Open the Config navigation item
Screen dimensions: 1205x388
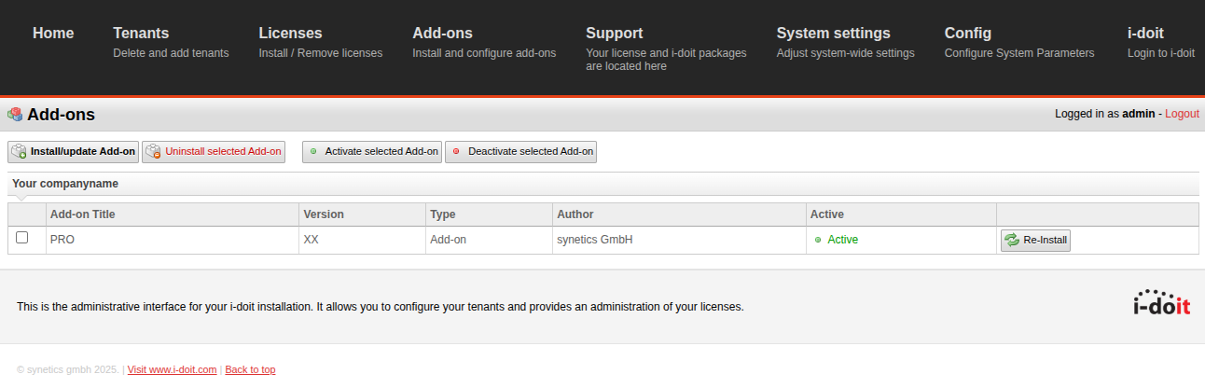967,34
